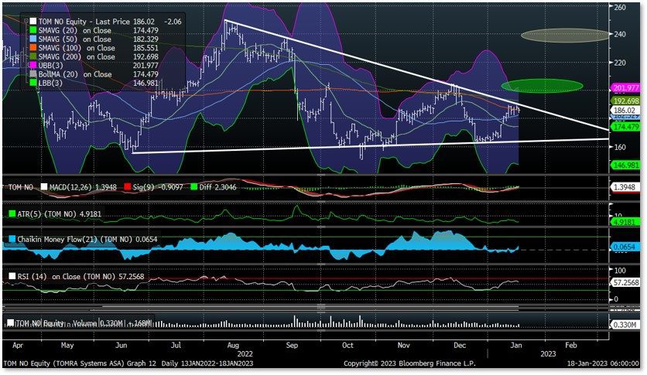Click the magenta UBB(3) legend swatch
The image size is (647, 375).
coord(33,66)
